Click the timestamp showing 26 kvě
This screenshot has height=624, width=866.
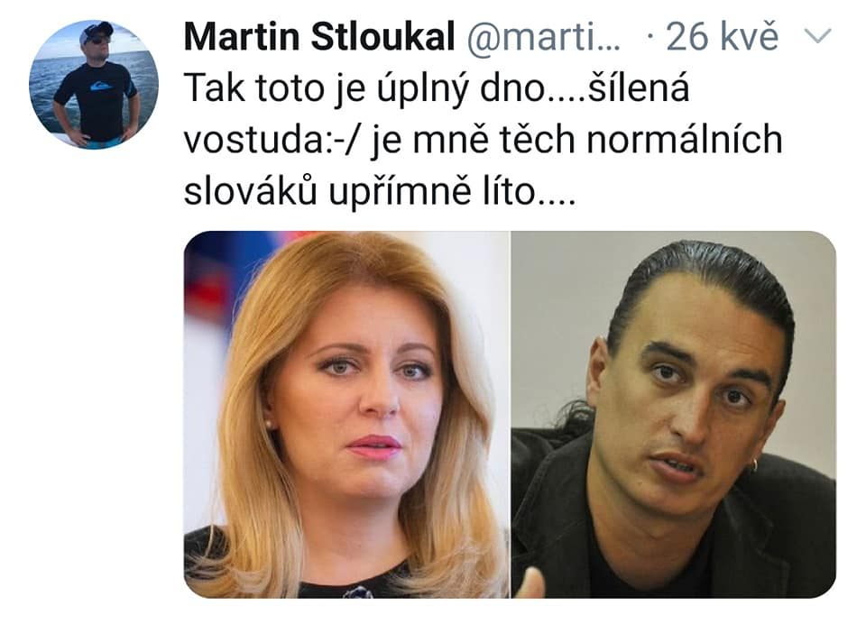click(x=723, y=36)
